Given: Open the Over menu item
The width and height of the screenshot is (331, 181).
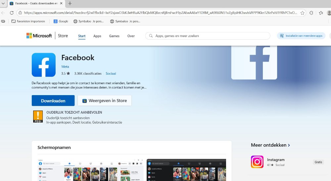Looking at the screenshot, I should click(131, 36).
